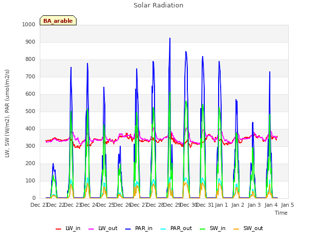Click the Jan 3 date tick label

tap(254, 205)
